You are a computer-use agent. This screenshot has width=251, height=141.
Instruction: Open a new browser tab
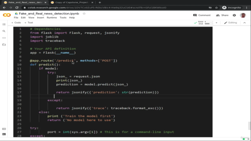click(100, 2)
